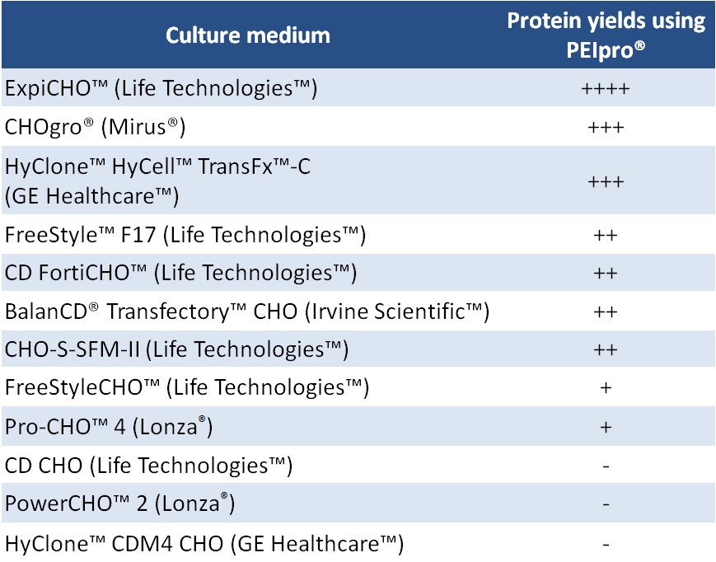Click the Culture medium column header

click(x=248, y=35)
